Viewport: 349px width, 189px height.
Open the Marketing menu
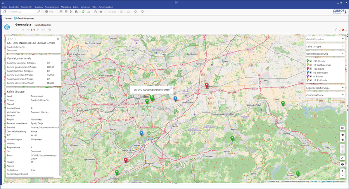point(66,7)
